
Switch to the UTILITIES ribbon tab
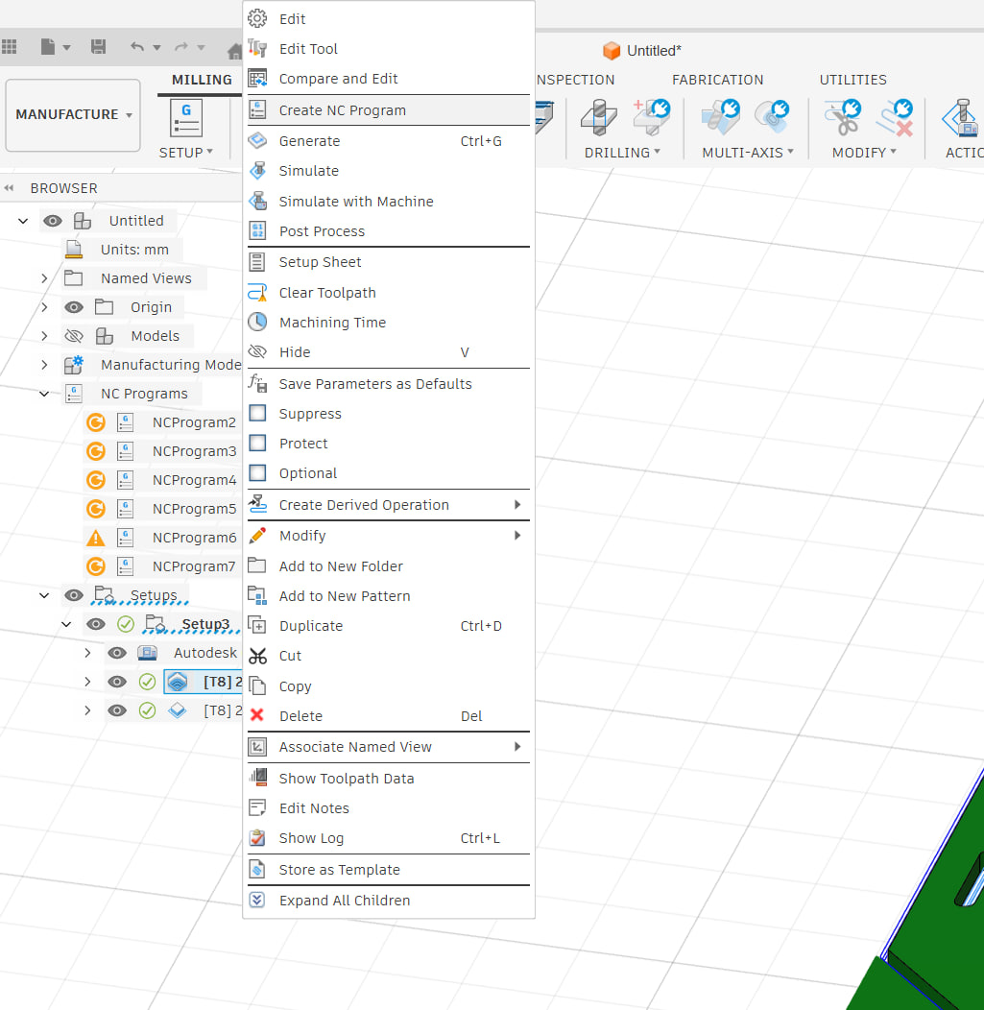852,80
